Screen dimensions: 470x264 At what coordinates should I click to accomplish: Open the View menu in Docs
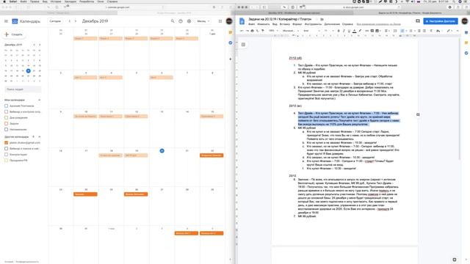[x=275, y=24]
